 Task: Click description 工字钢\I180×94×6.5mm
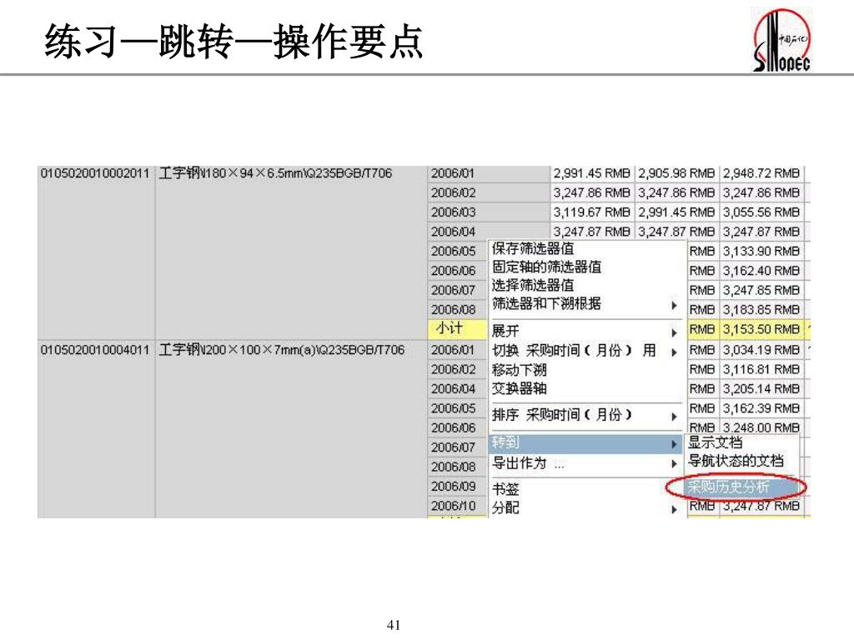[x=275, y=173]
